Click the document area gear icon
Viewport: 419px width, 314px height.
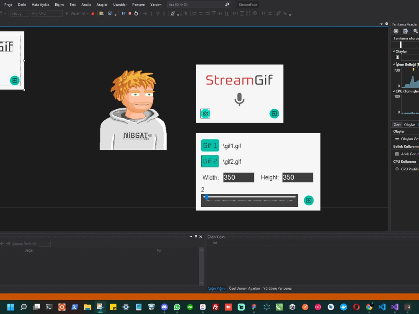[x=386, y=24]
